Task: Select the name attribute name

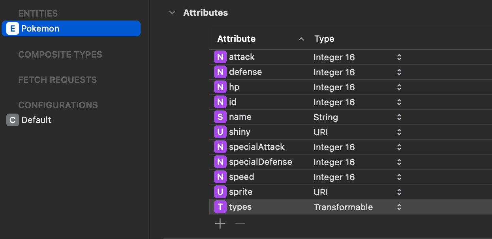Action: [x=240, y=117]
